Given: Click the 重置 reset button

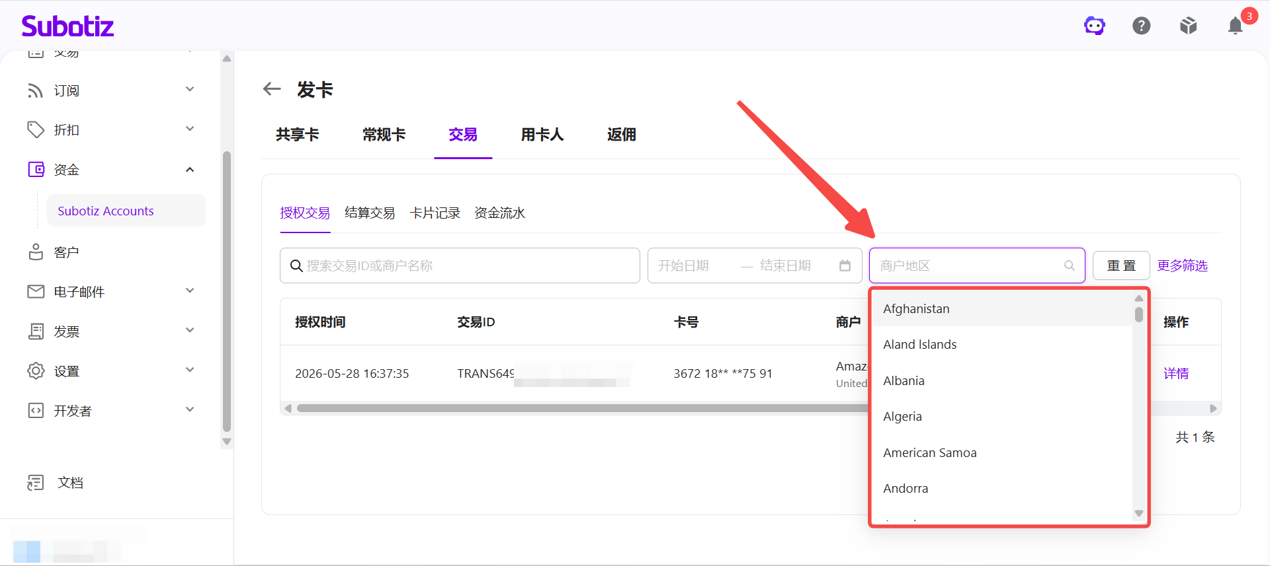Looking at the screenshot, I should (x=1121, y=265).
